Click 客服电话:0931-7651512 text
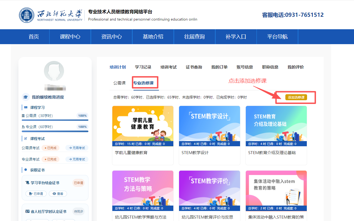The width and height of the screenshot is (354, 221). pos(293,15)
